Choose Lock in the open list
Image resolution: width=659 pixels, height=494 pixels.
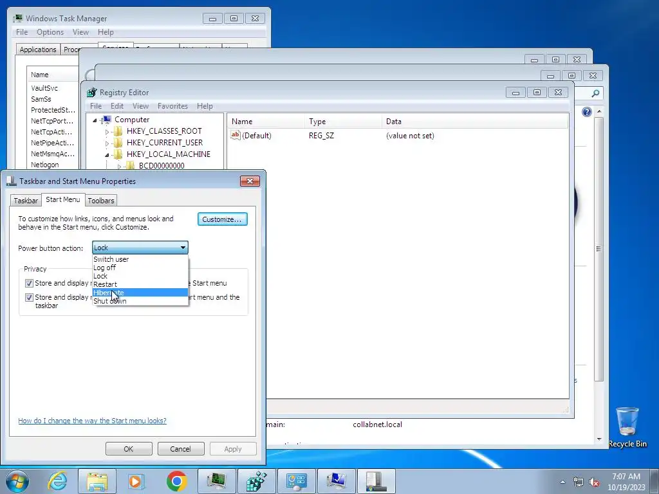point(140,276)
